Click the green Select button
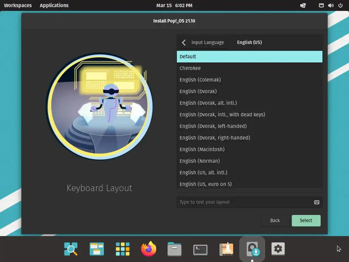Screen dimensions: 349x262 click(x=306, y=221)
